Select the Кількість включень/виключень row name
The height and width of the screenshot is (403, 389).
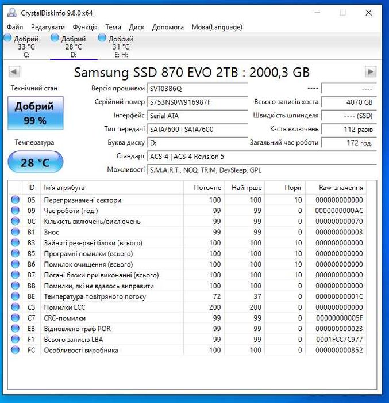click(x=92, y=222)
